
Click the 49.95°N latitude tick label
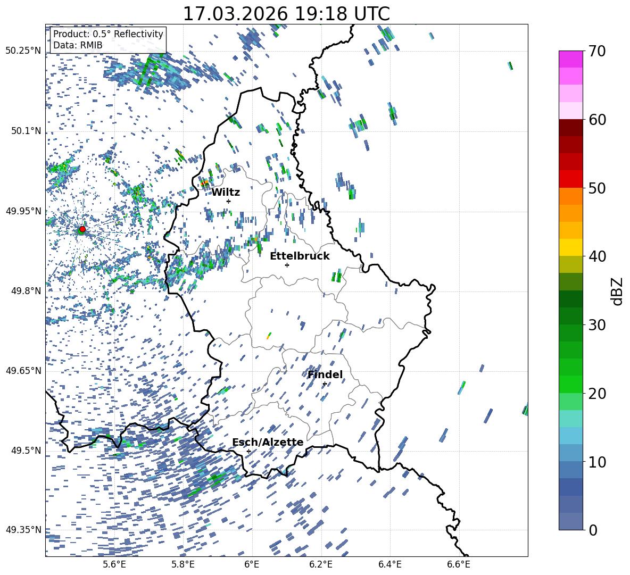coord(23,211)
